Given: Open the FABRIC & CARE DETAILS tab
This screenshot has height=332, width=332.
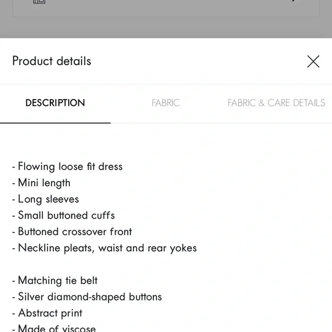Looking at the screenshot, I should tap(276, 103).
